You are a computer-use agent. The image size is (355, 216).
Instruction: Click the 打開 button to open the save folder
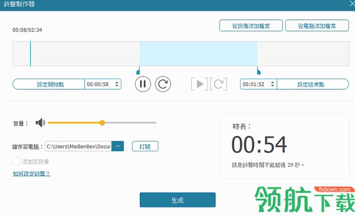145,147
